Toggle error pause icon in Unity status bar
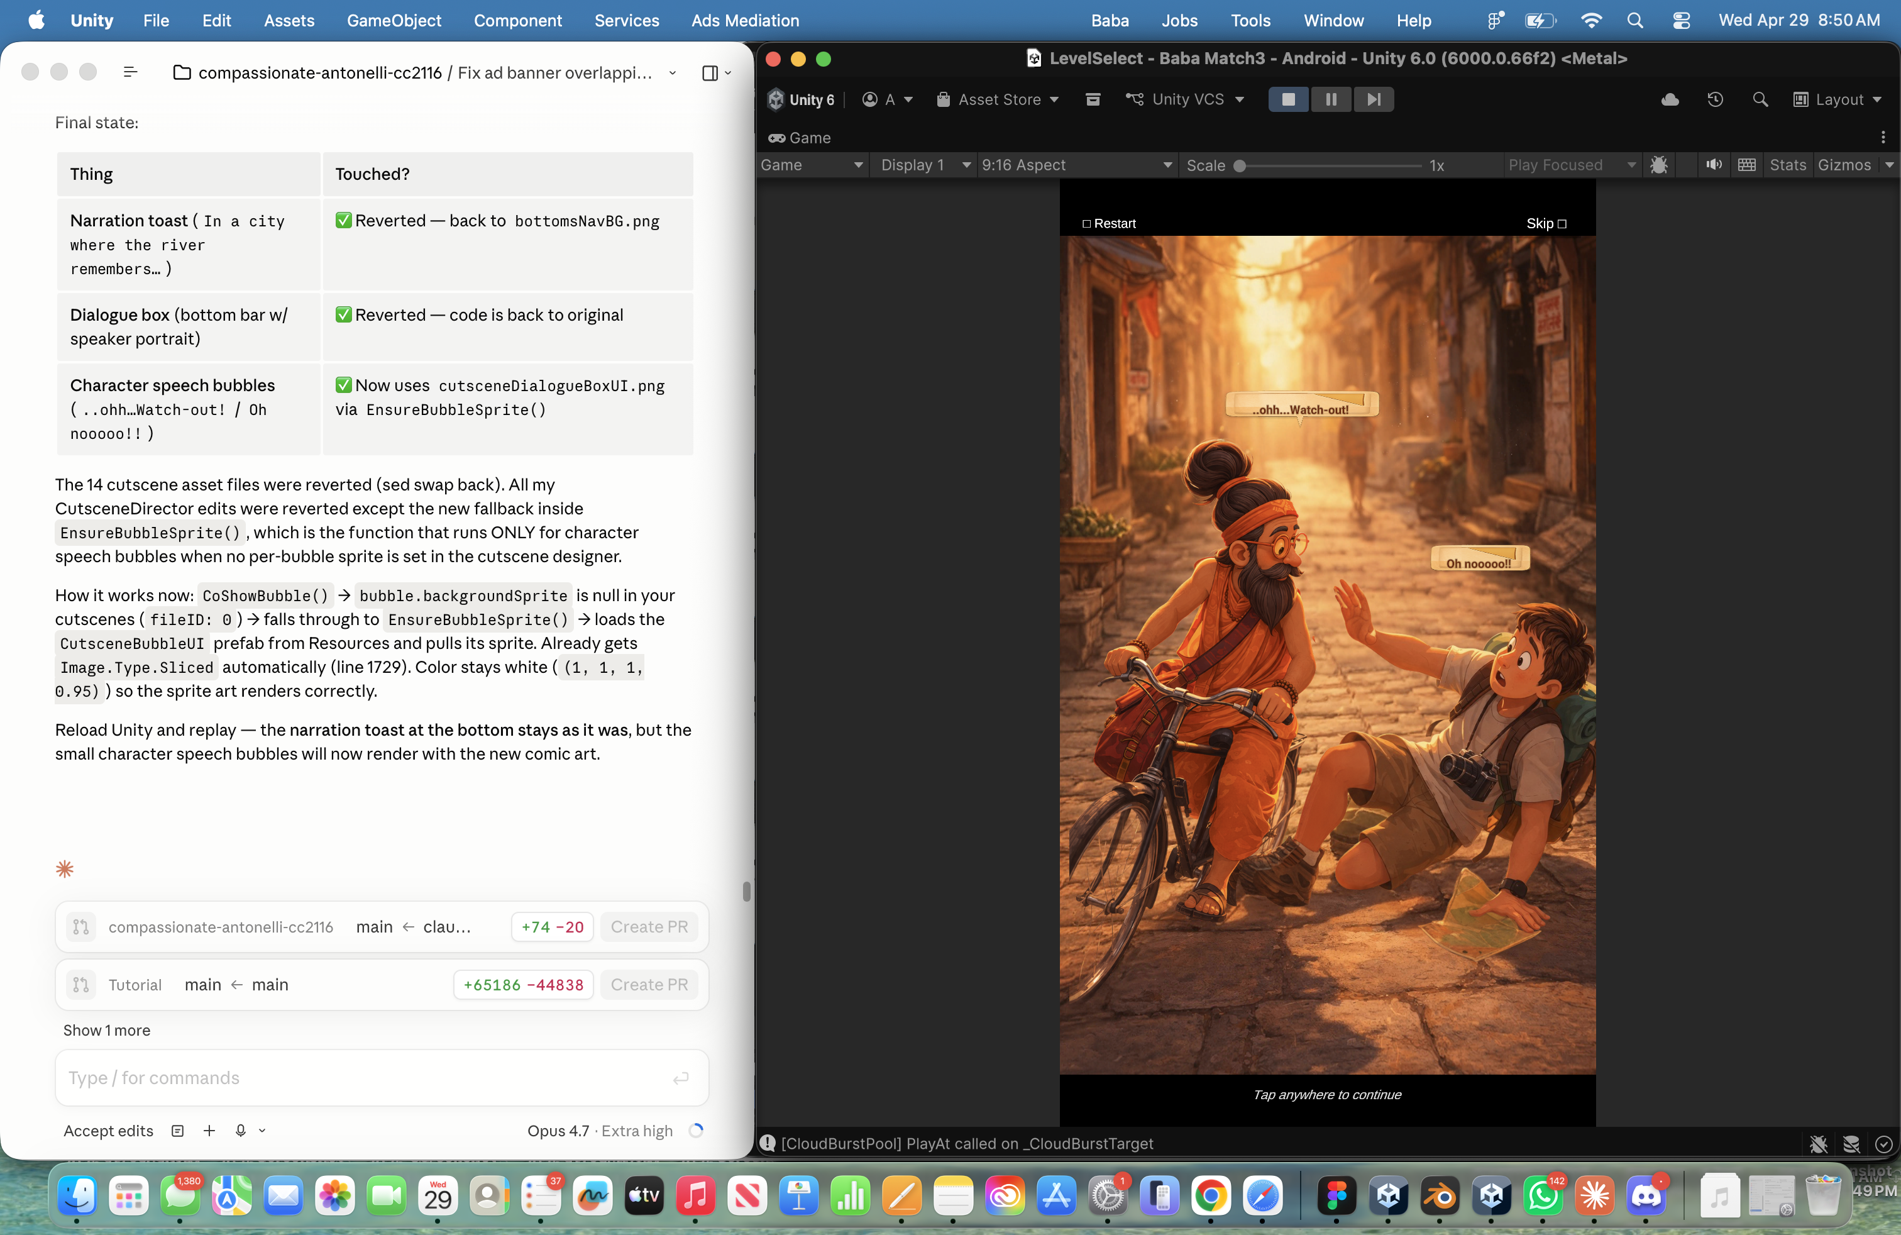The height and width of the screenshot is (1235, 1901). tap(1818, 1144)
